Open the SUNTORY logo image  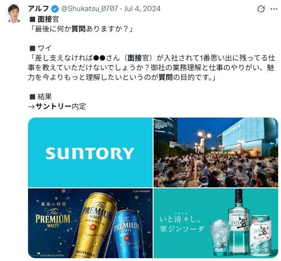coord(90,153)
